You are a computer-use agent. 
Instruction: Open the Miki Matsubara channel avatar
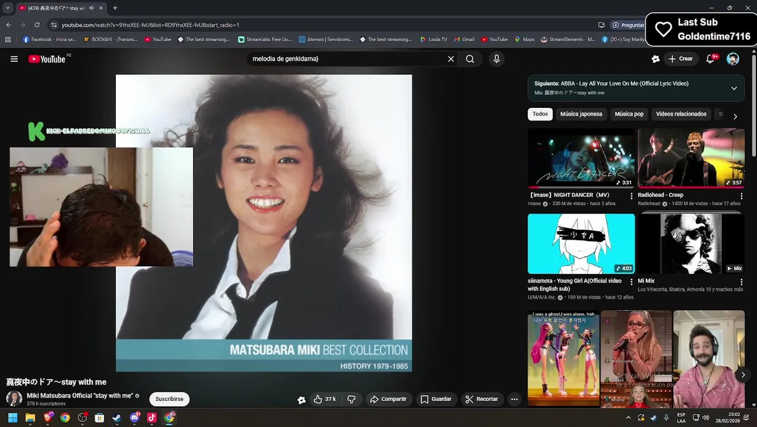pos(14,399)
